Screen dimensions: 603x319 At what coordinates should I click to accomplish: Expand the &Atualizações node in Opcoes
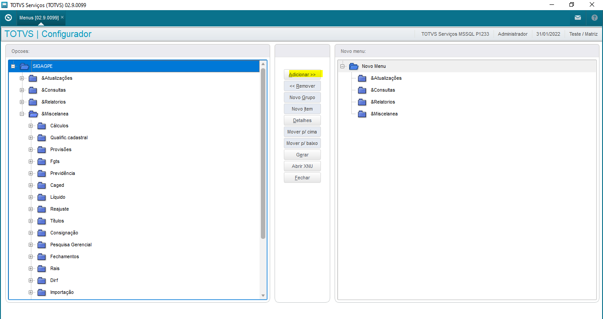tap(22, 78)
